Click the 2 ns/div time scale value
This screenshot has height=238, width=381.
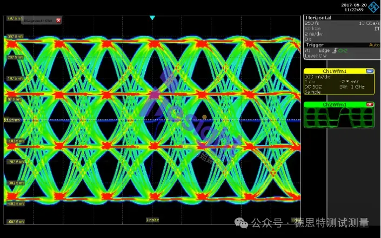point(313,34)
